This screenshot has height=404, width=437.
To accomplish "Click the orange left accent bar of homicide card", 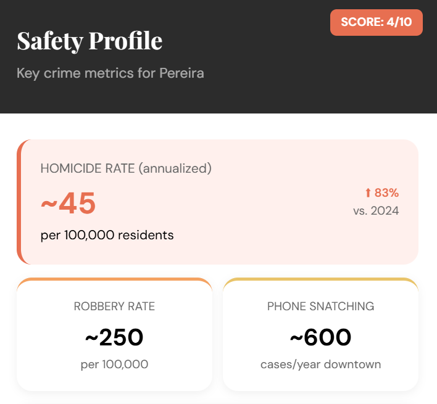I will point(19,202).
